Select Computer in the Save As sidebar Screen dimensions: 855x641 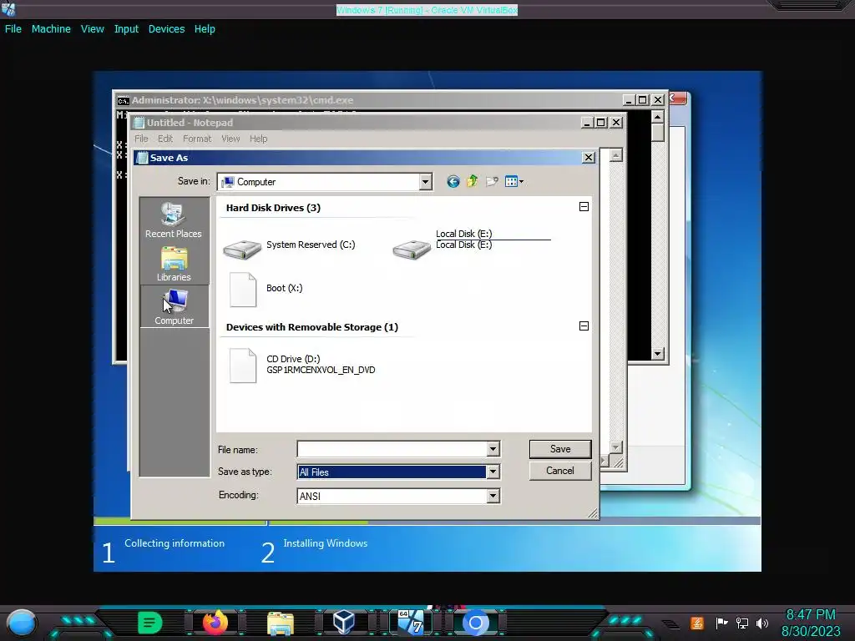pyautogui.click(x=174, y=307)
